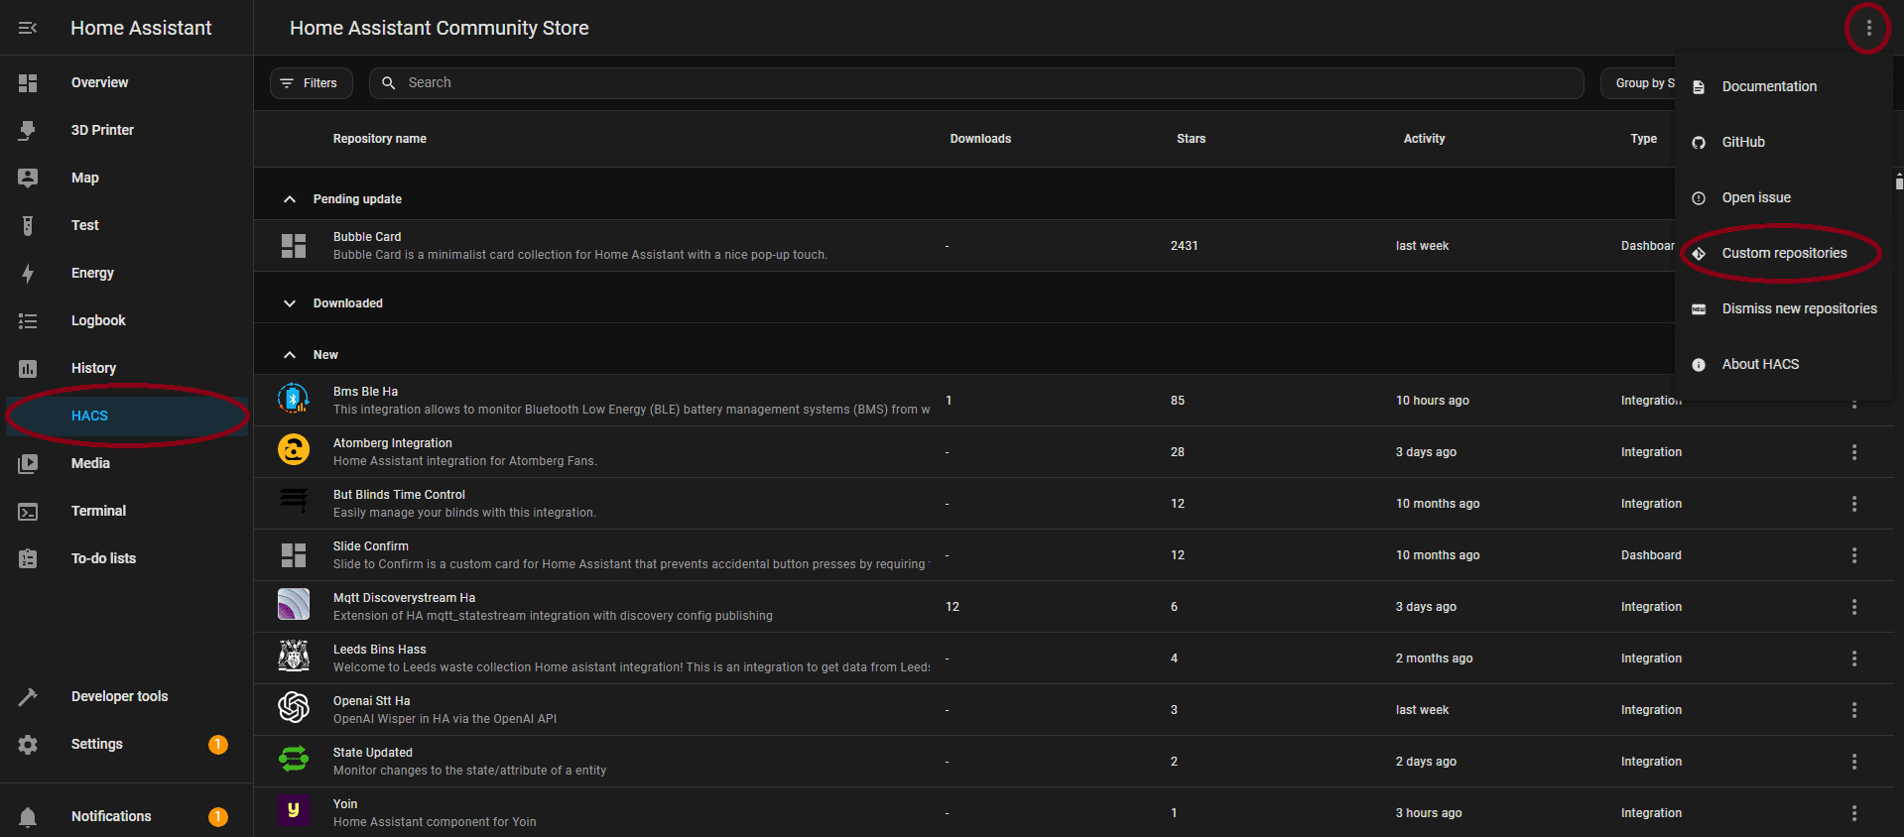Focus the repository Search field
This screenshot has width=1904, height=837.
pyautogui.click(x=972, y=83)
